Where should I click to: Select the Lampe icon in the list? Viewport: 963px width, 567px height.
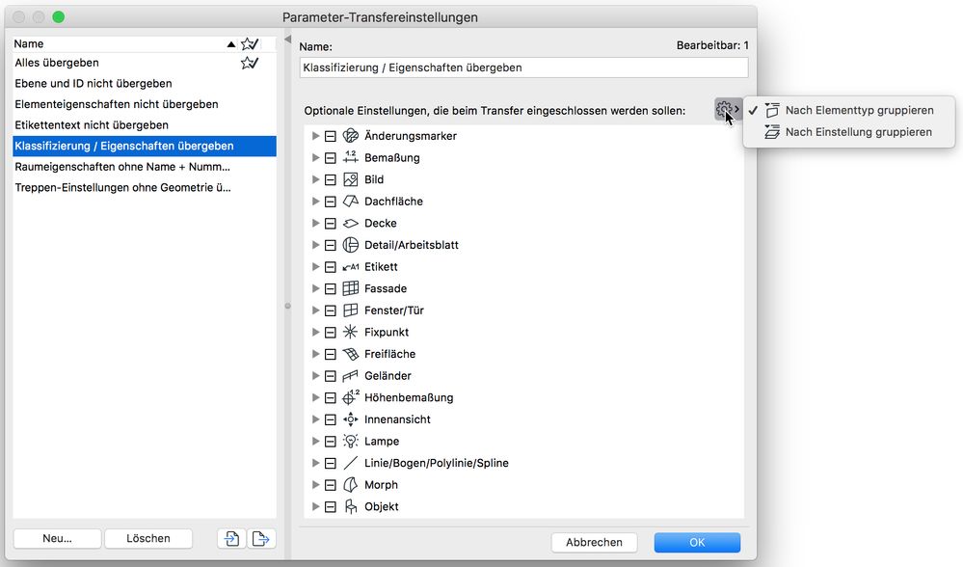click(x=350, y=441)
